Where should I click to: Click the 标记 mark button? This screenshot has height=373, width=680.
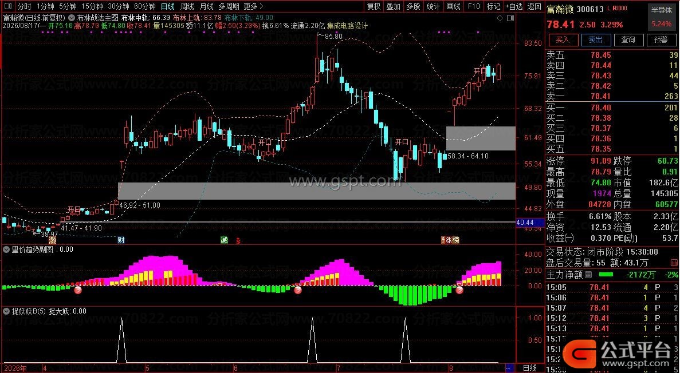point(493,6)
